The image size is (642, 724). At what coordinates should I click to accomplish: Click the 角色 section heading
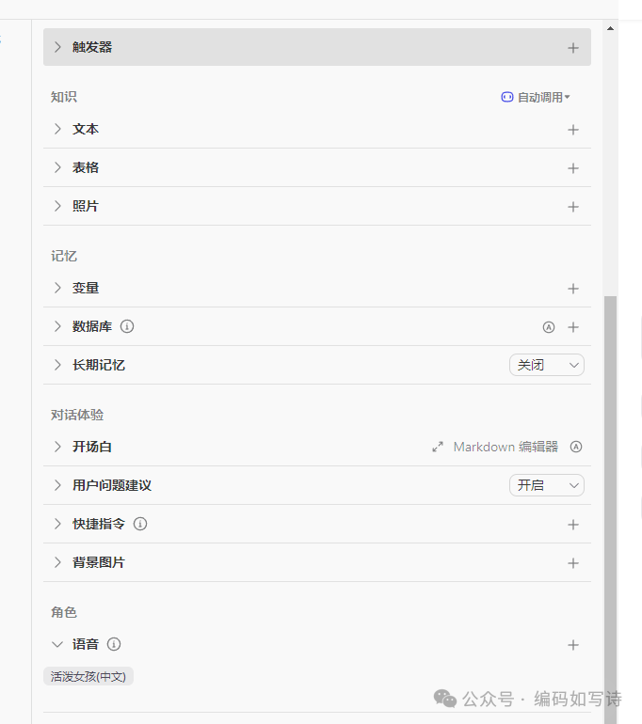[64, 612]
